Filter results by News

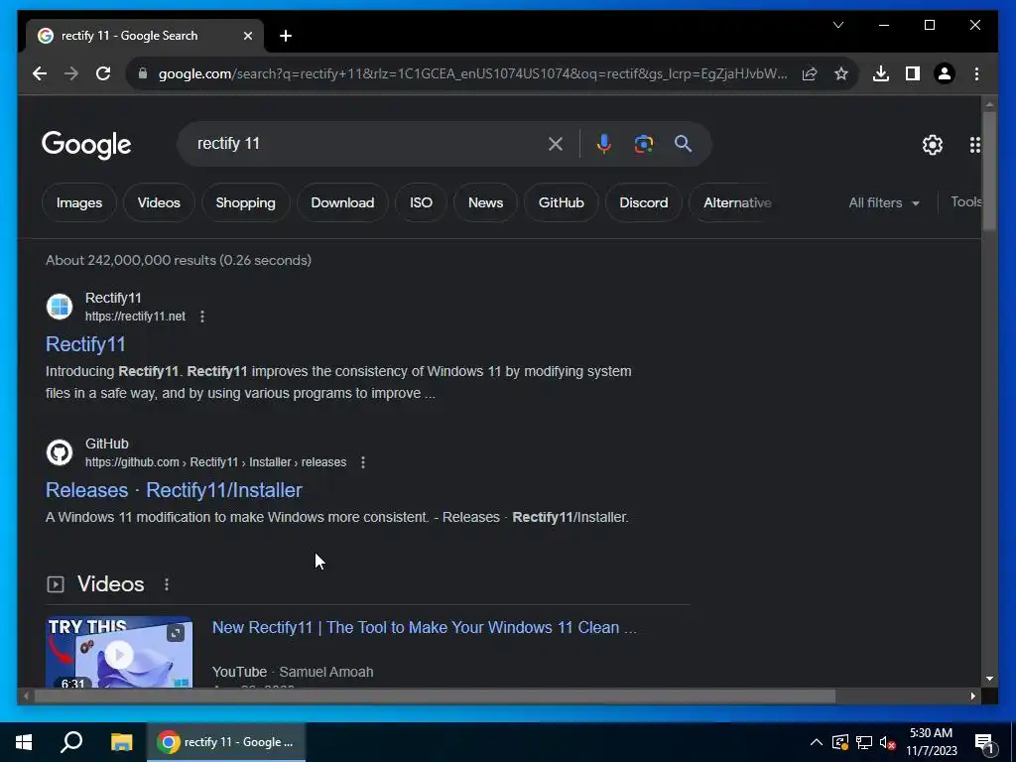(x=485, y=202)
